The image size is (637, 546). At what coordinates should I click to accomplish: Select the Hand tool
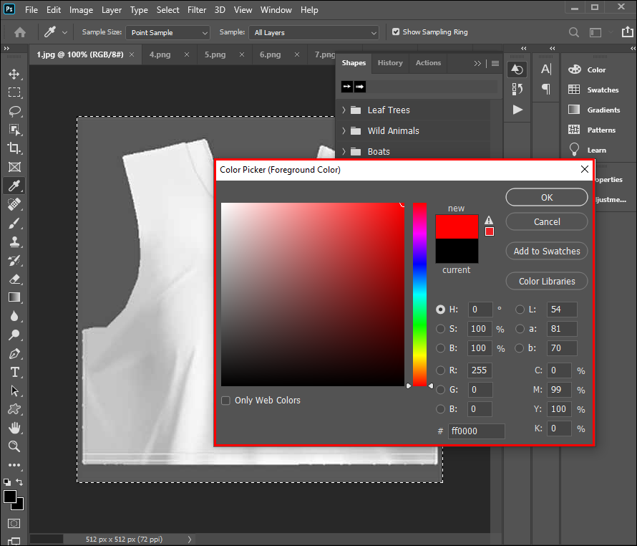[14, 428]
